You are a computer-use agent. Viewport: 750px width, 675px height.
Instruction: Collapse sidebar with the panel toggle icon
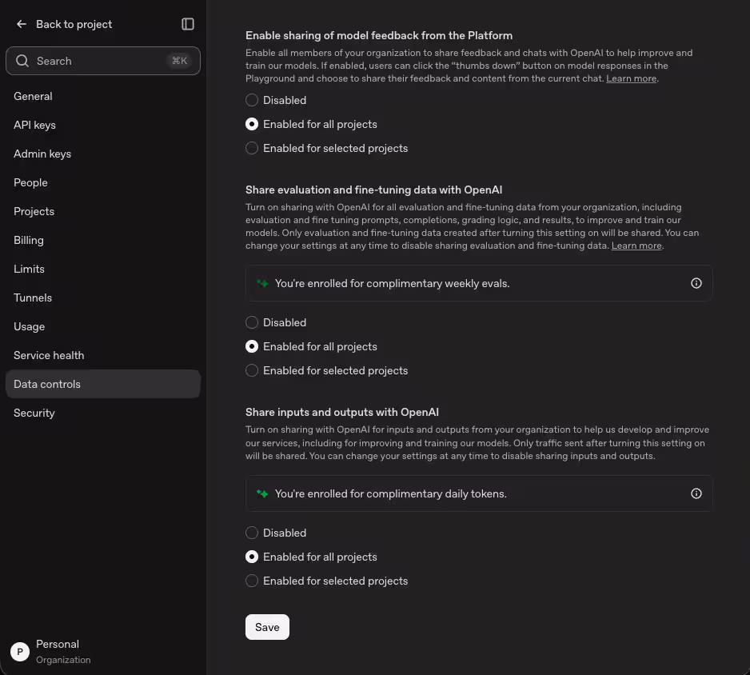pyautogui.click(x=187, y=24)
